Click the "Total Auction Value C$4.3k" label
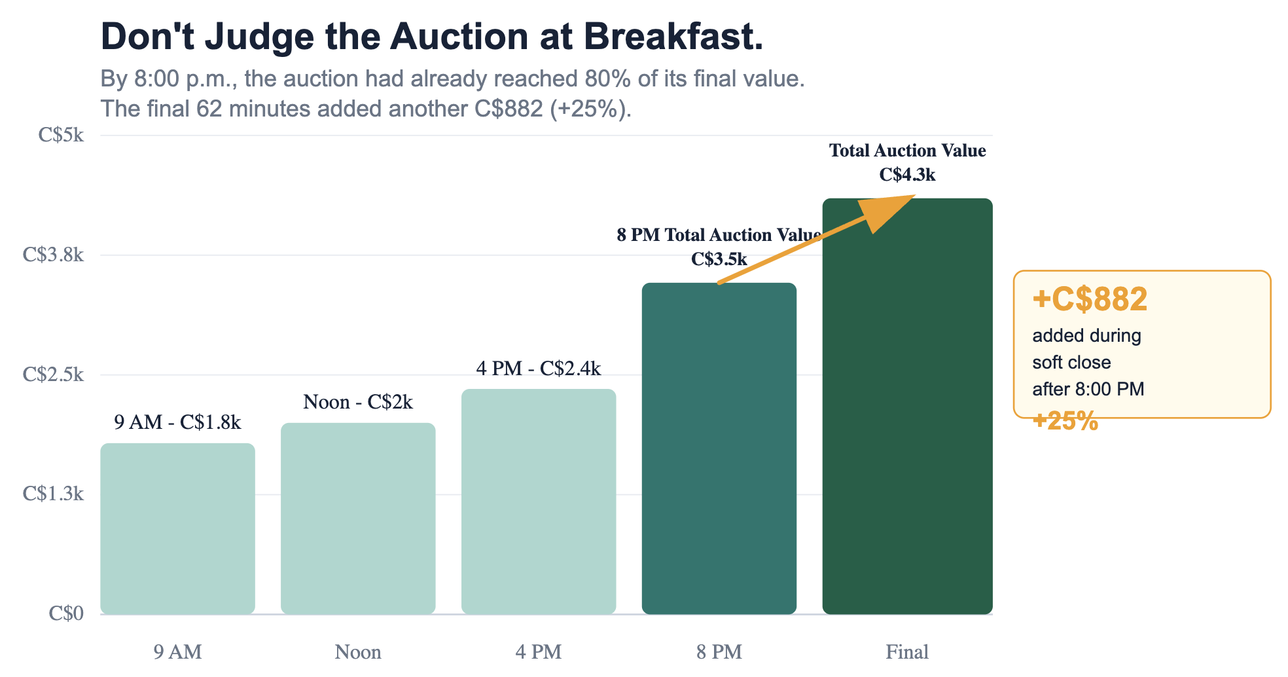Viewport: 1288px width, 677px height. 907,162
